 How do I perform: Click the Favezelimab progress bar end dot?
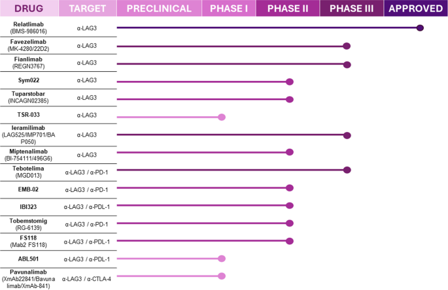pos(347,46)
